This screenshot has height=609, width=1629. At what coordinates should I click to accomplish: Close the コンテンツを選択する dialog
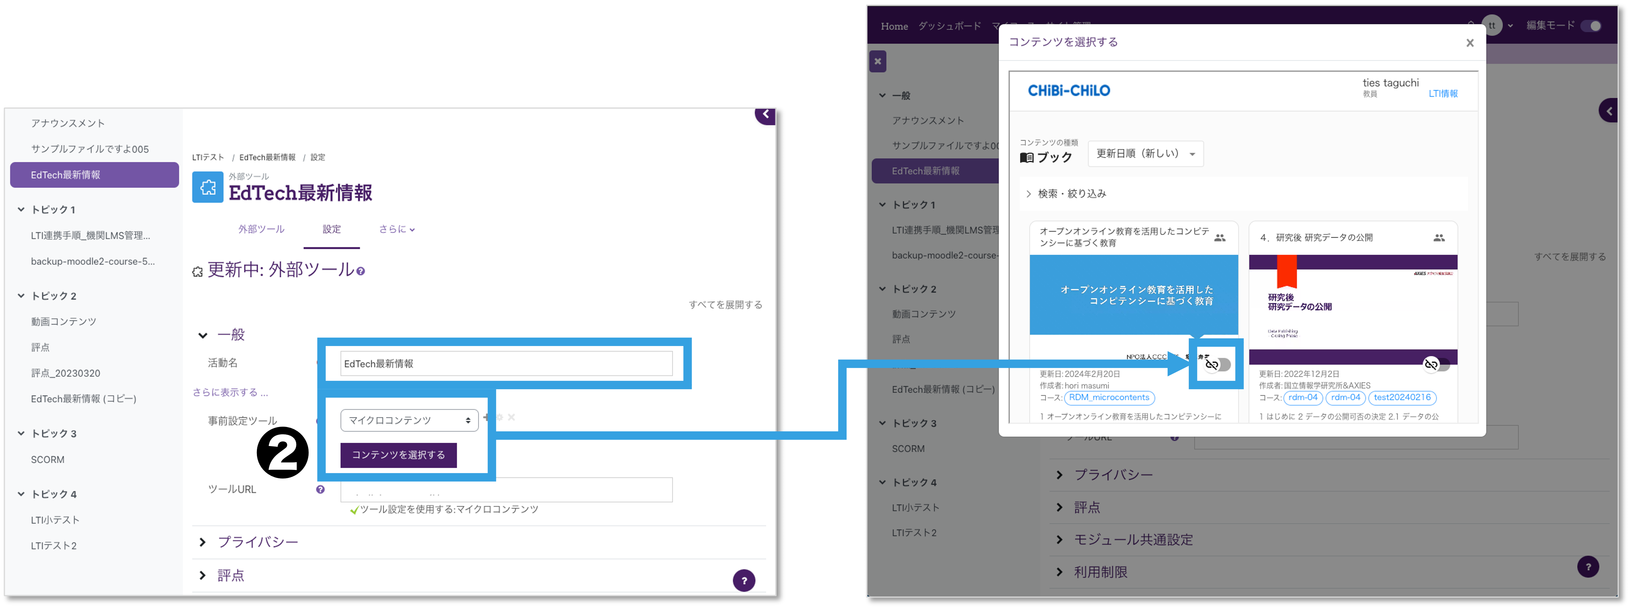click(x=1470, y=43)
